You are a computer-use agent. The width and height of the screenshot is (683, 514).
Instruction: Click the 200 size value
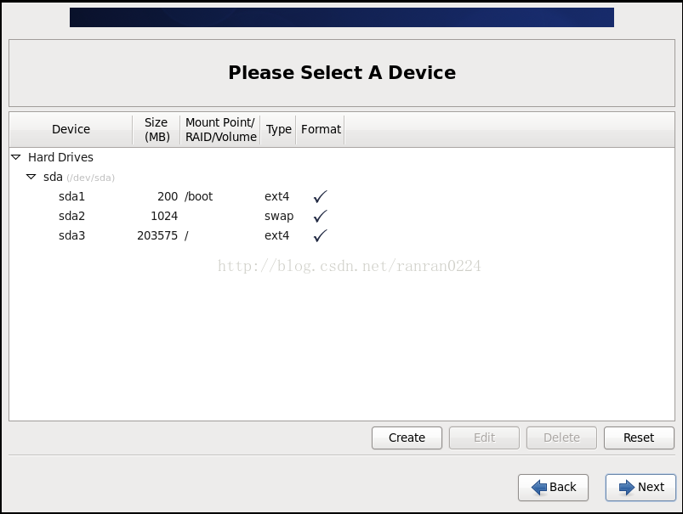[x=168, y=196]
